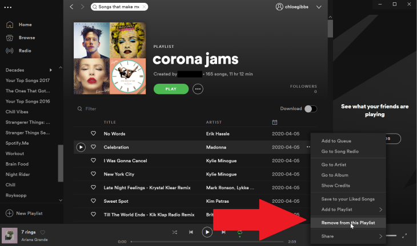Click the TITLE column header
The height and width of the screenshot is (246, 417).
point(110,122)
